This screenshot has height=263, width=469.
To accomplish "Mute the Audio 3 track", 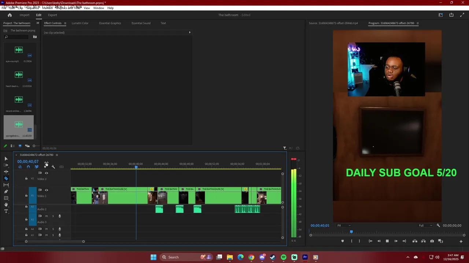I will point(46,216).
